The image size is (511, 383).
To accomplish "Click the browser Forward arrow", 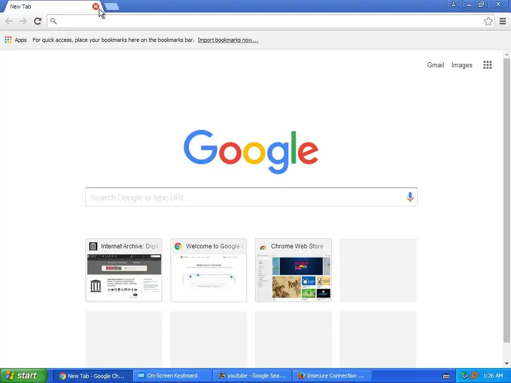I will point(23,21).
